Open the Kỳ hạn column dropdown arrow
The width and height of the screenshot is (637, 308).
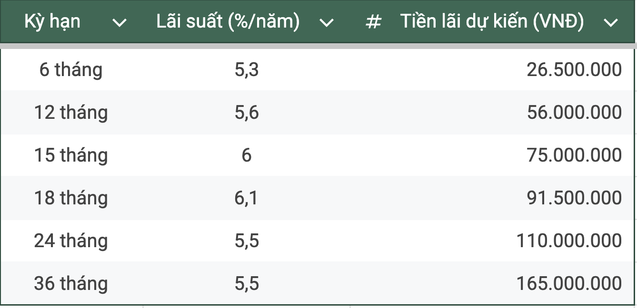[x=119, y=22]
